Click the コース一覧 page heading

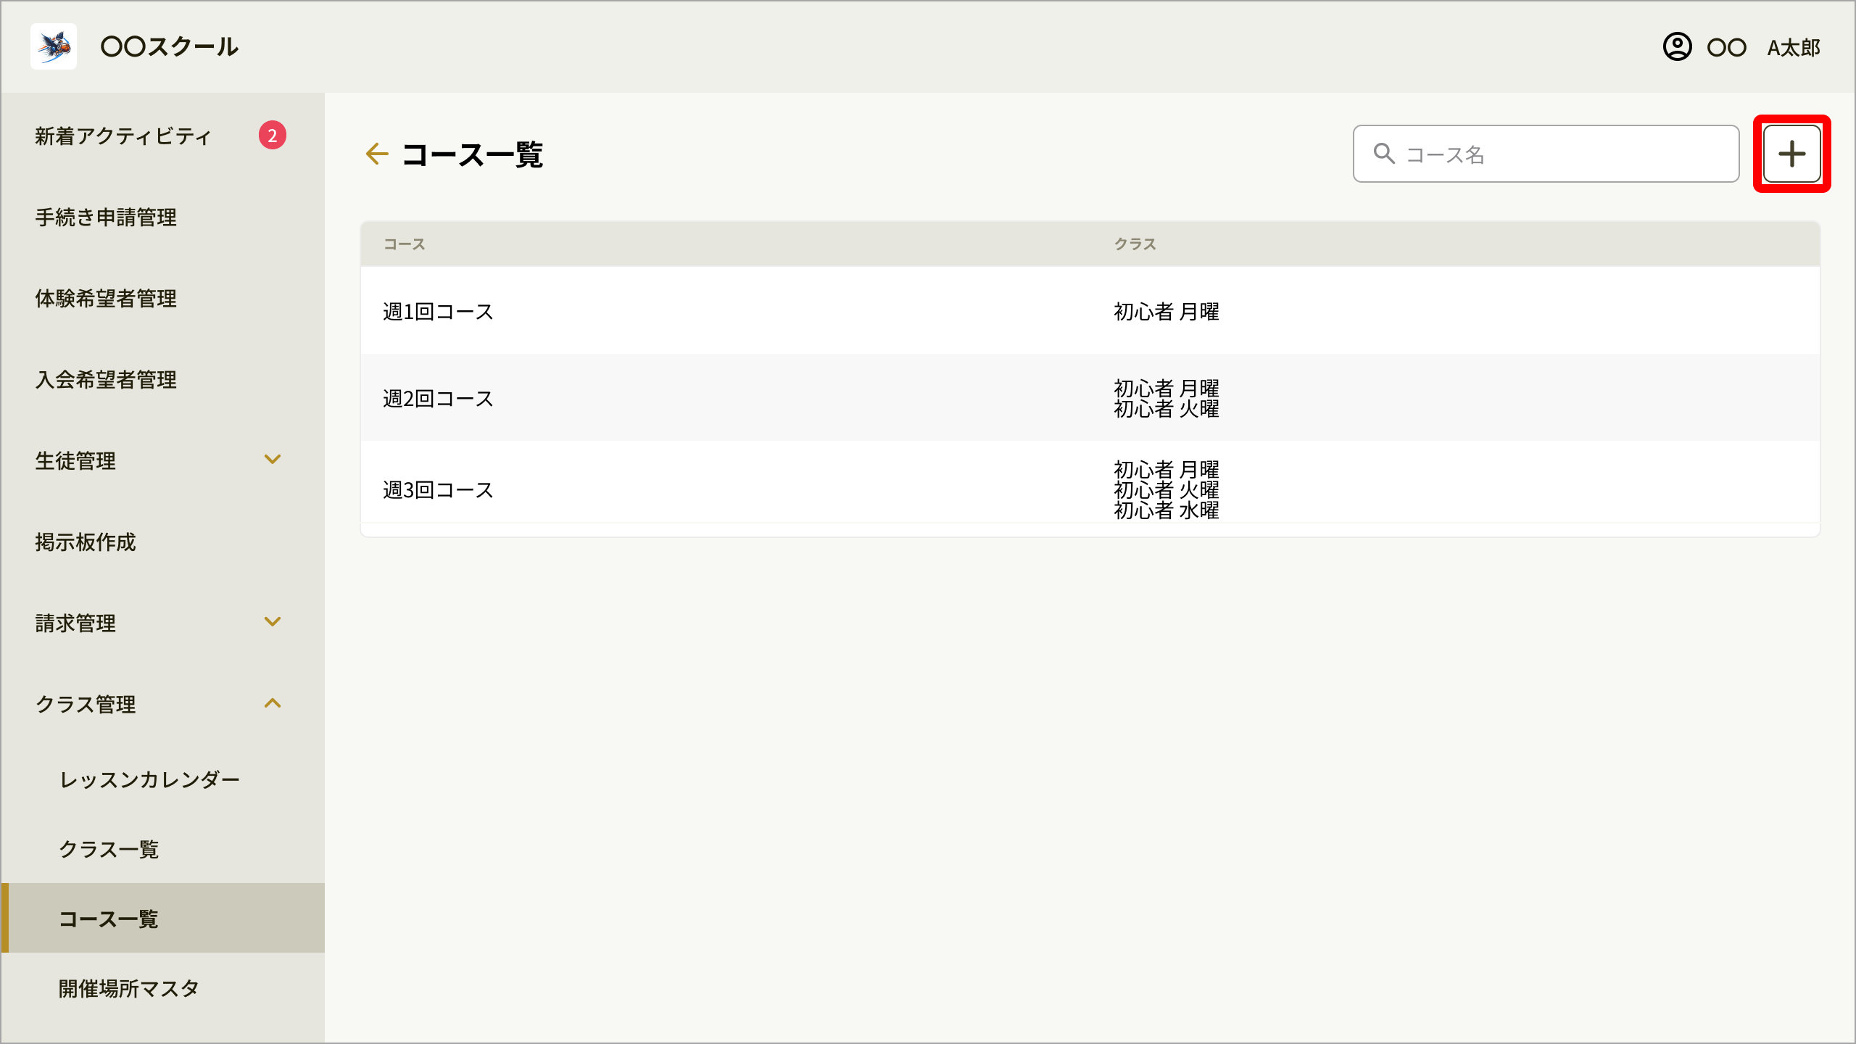pos(472,154)
